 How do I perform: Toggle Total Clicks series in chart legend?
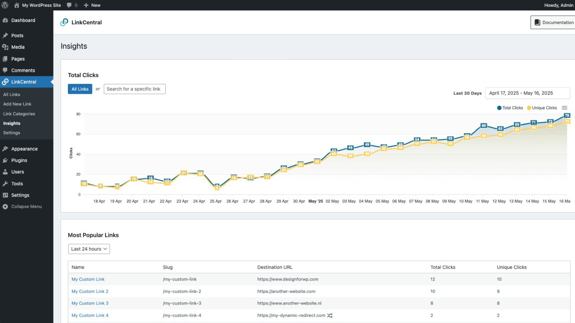pyautogui.click(x=510, y=108)
